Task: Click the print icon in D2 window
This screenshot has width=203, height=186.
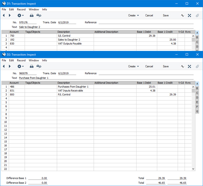Action: [32, 66]
